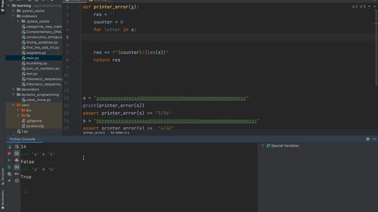Select pyvenv.cfg file
Image resolution: width=378 pixels, height=212 pixels.
[x=33, y=126]
